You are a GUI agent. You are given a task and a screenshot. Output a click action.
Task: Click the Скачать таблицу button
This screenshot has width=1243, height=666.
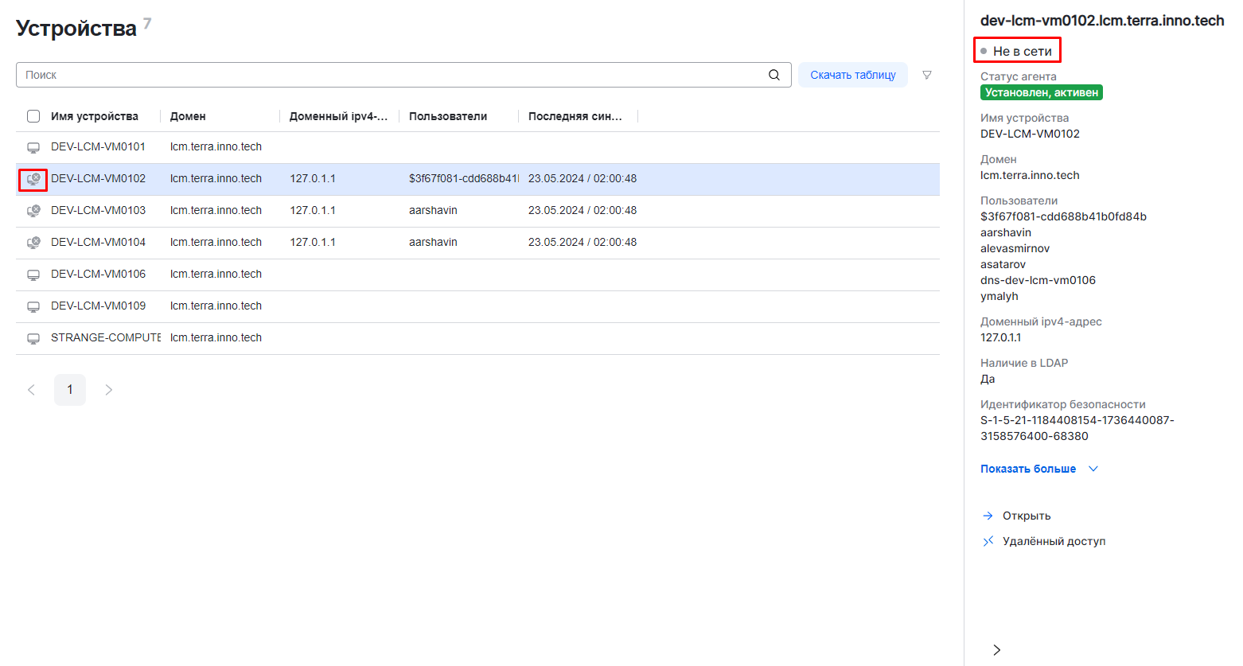click(x=852, y=75)
